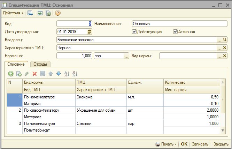Move the row down with the blue arrow

click(59, 74)
